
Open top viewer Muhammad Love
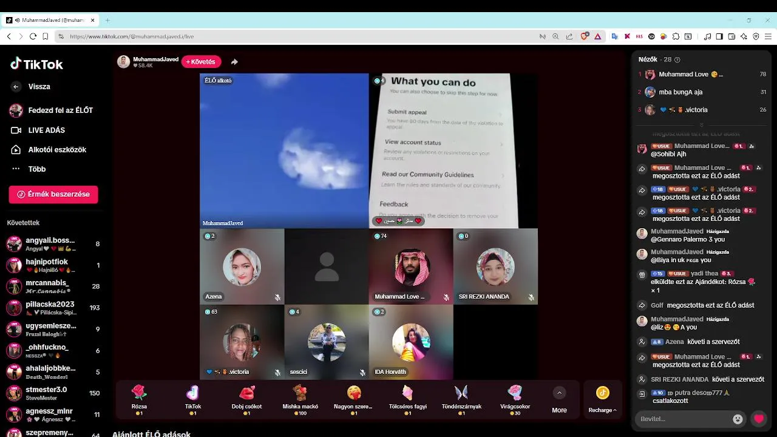coord(701,74)
